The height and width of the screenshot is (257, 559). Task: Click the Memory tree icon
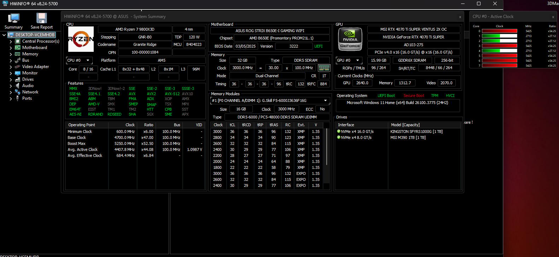pyautogui.click(x=17, y=54)
